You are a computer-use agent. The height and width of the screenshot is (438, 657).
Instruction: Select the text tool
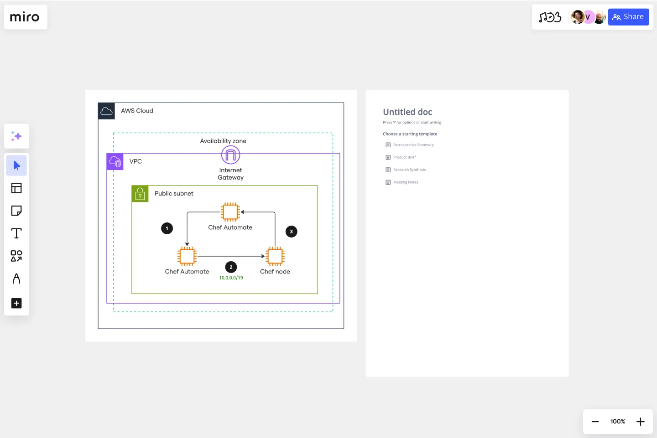[x=16, y=233]
